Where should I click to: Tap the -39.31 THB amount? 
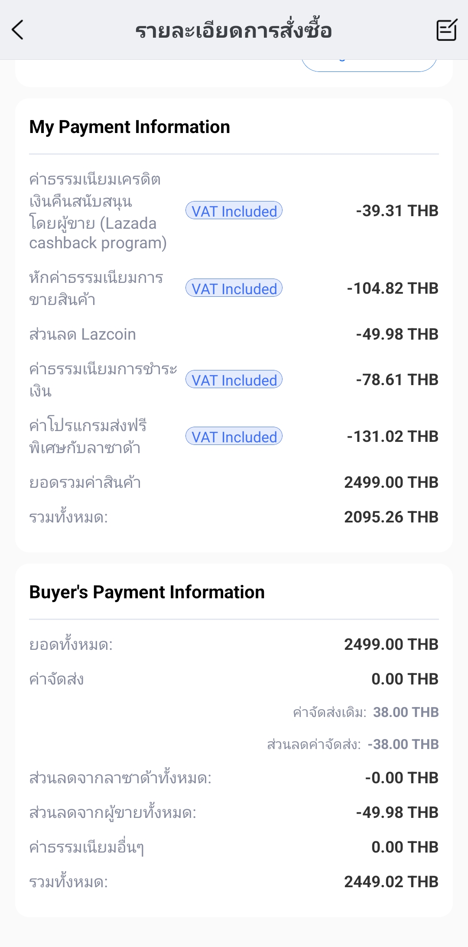tap(397, 211)
